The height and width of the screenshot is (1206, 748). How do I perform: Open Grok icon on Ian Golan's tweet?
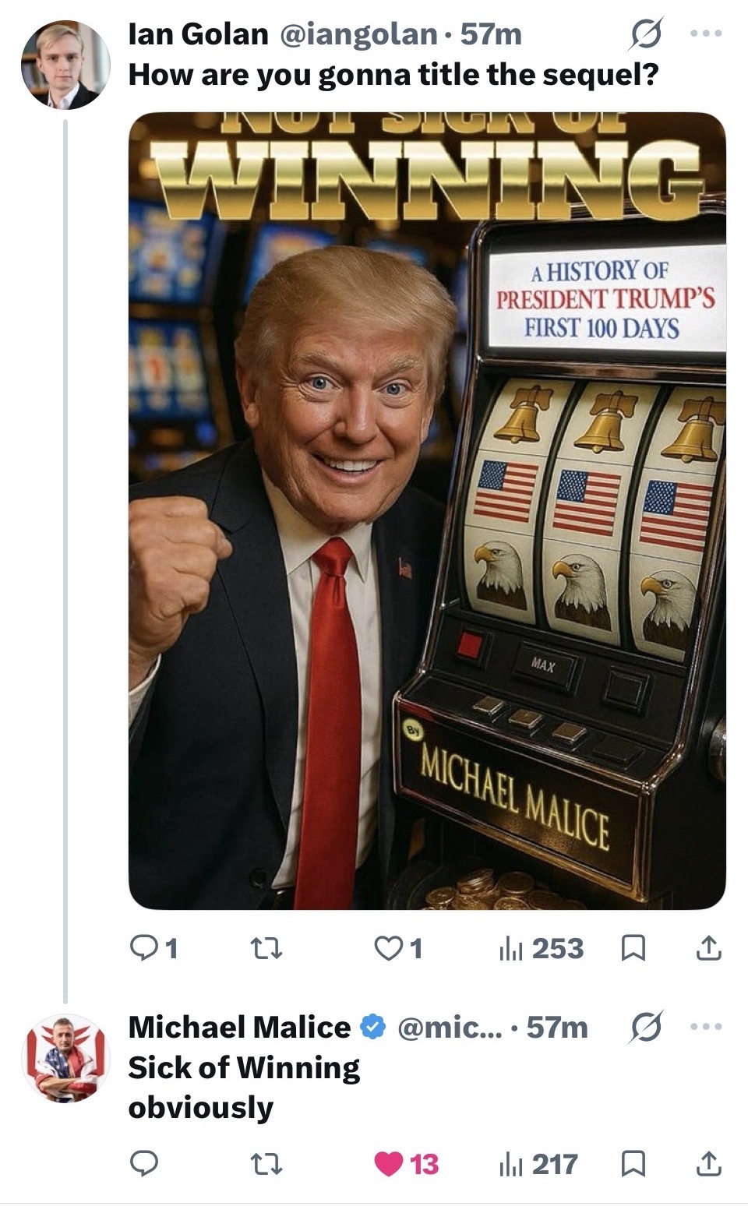pyautogui.click(x=647, y=33)
